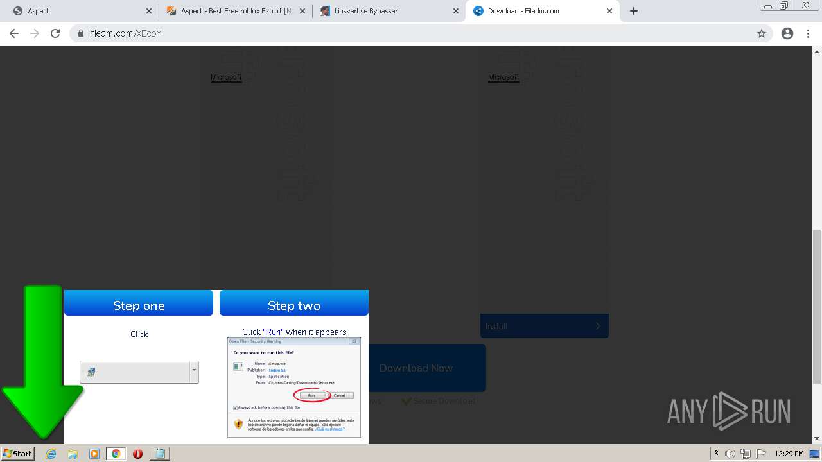
Task: Click the right Microsoft link
Action: [503, 77]
